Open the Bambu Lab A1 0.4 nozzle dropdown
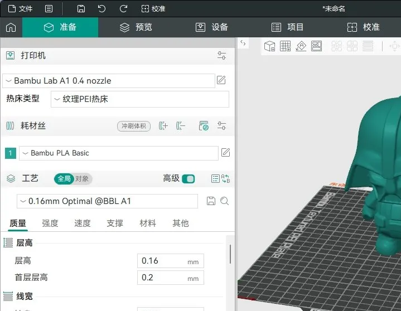The width and height of the screenshot is (401, 311). 109,81
